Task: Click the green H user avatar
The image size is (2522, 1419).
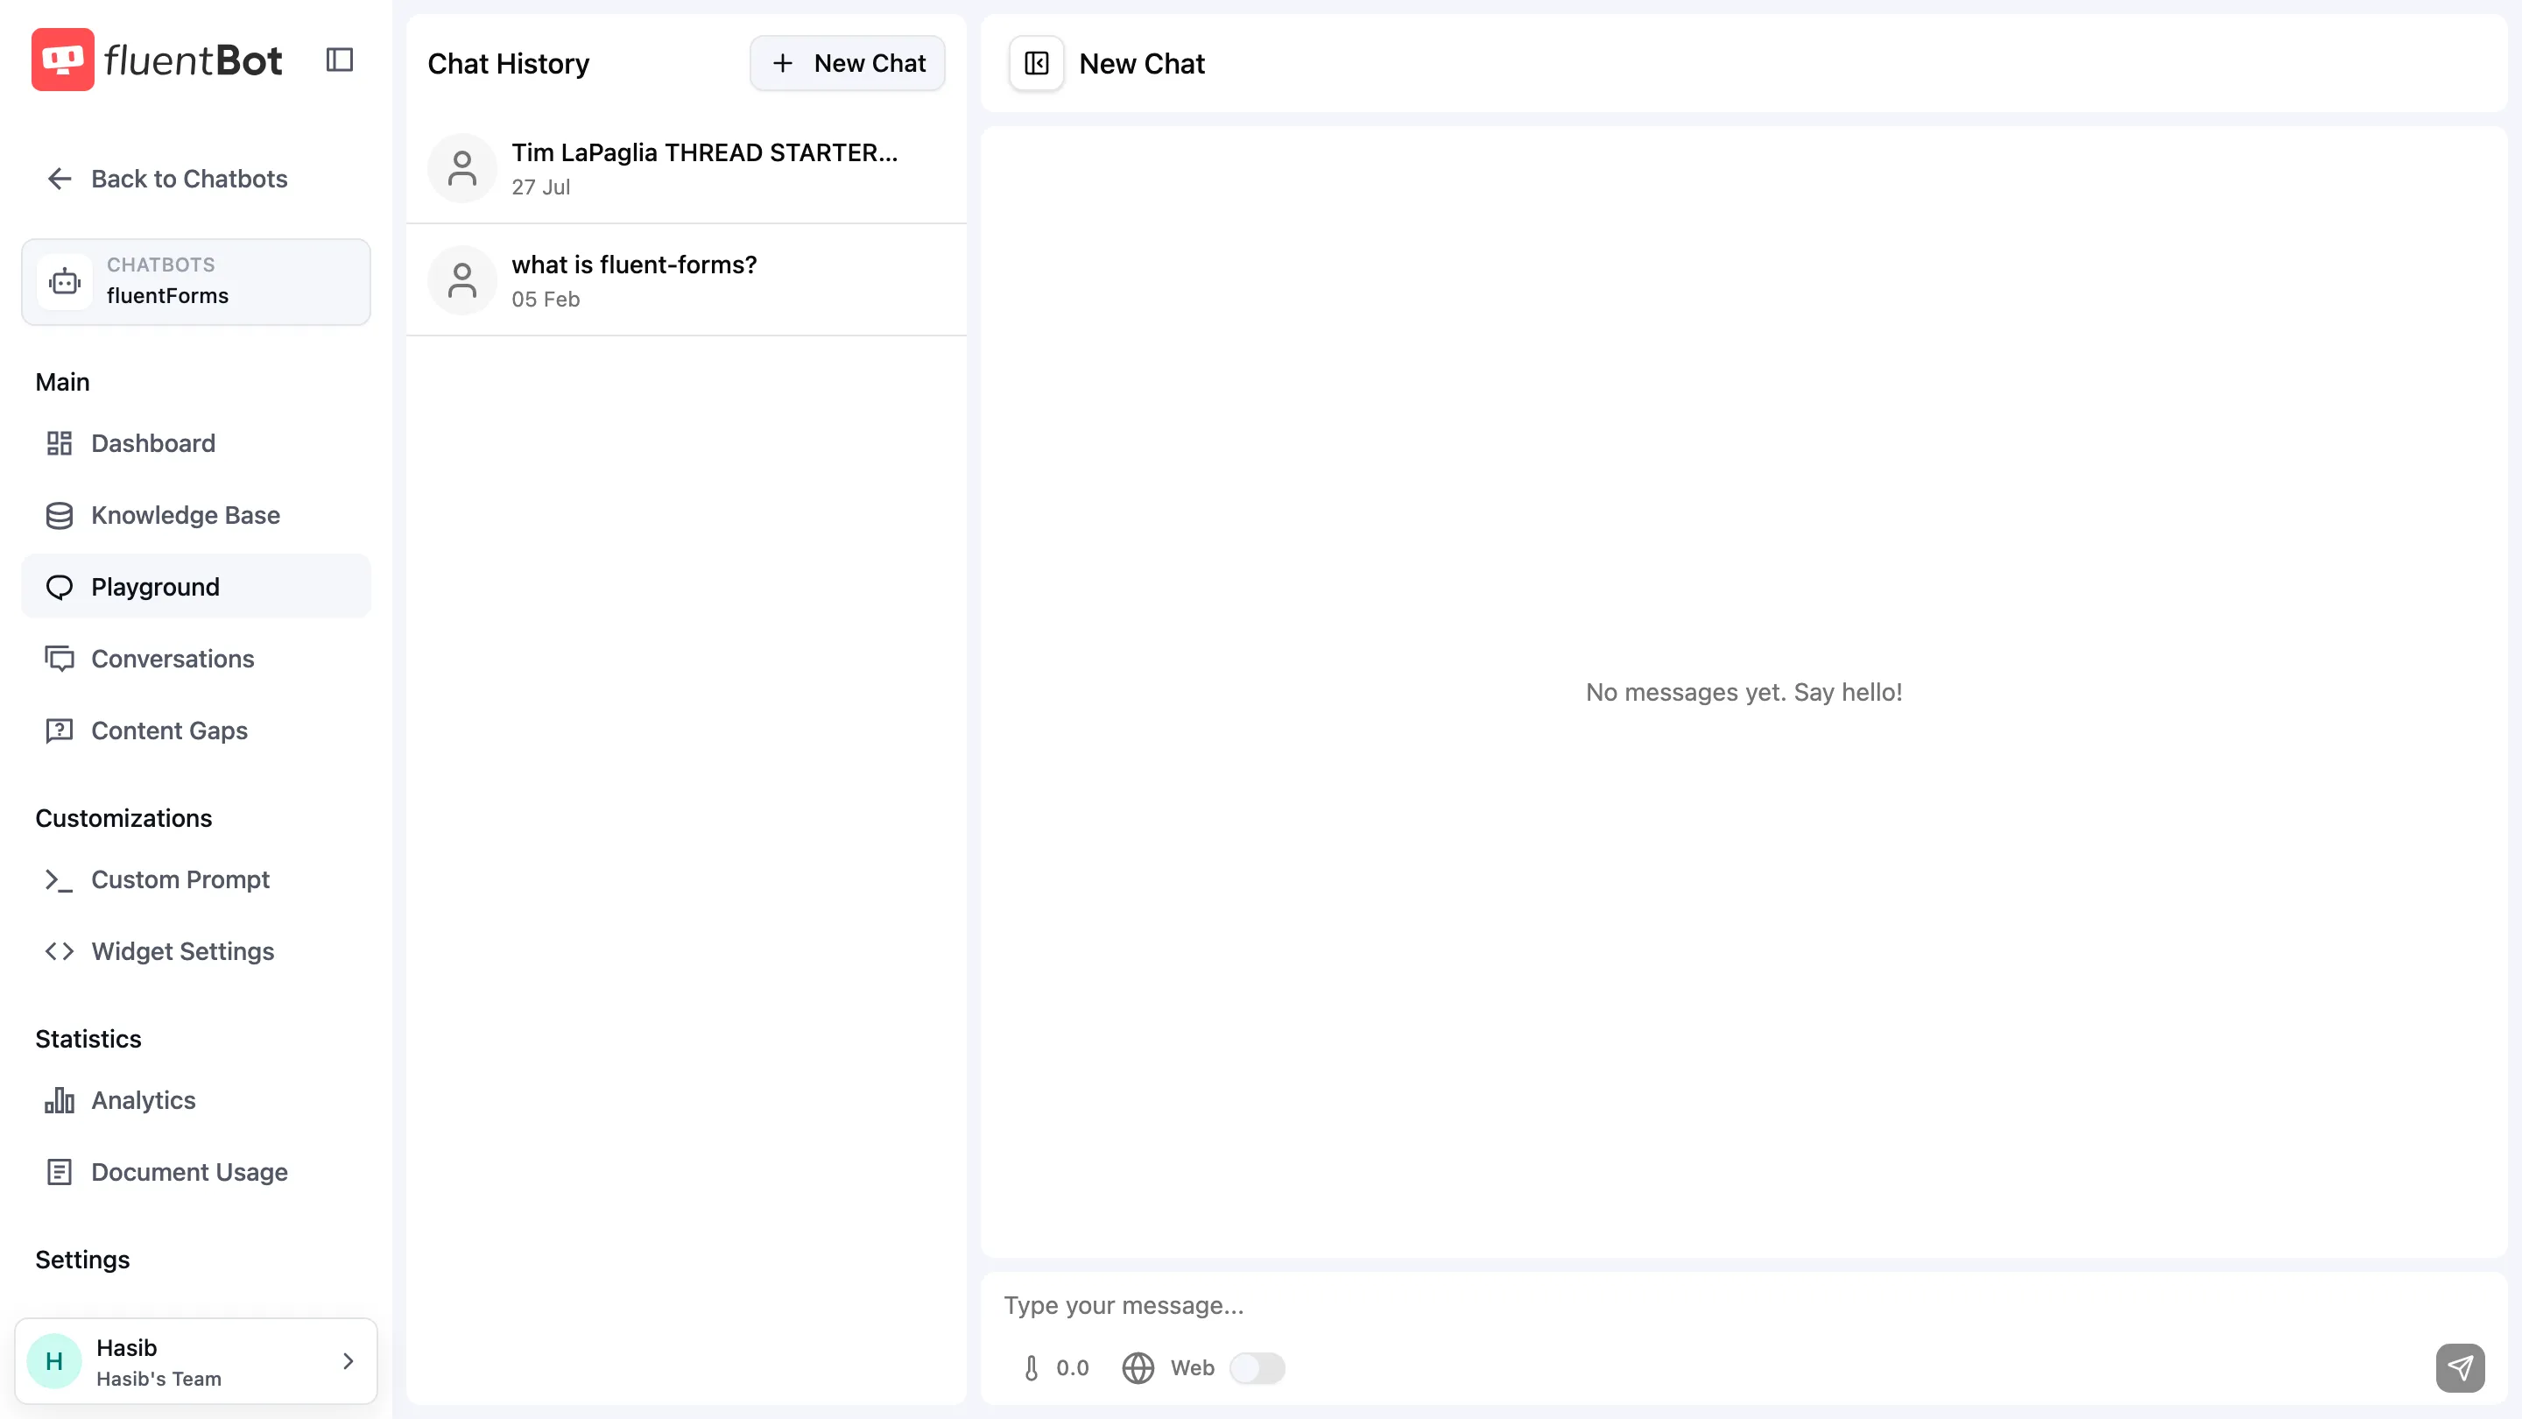Action: tap(55, 1361)
